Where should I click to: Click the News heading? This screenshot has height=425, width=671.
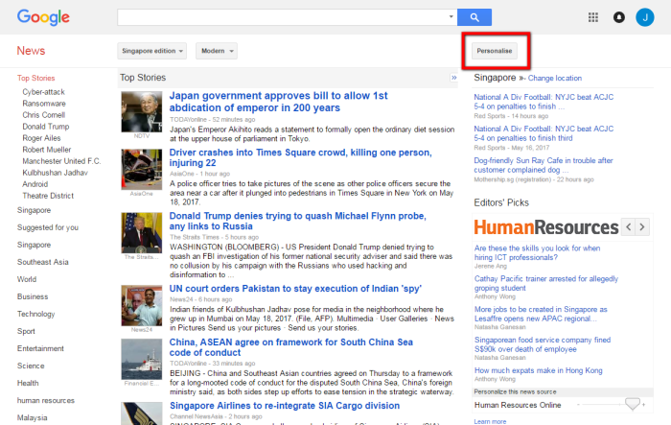31,51
